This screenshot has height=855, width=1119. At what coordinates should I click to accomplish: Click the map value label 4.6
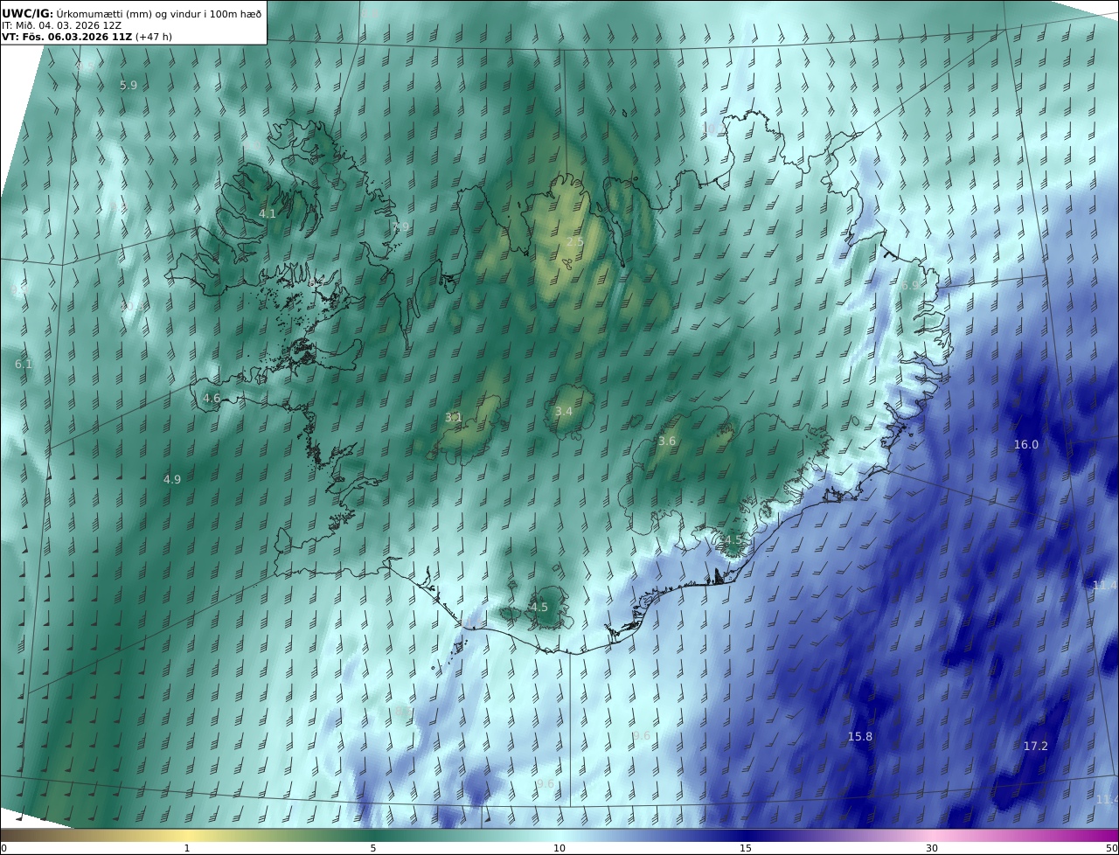click(x=212, y=398)
